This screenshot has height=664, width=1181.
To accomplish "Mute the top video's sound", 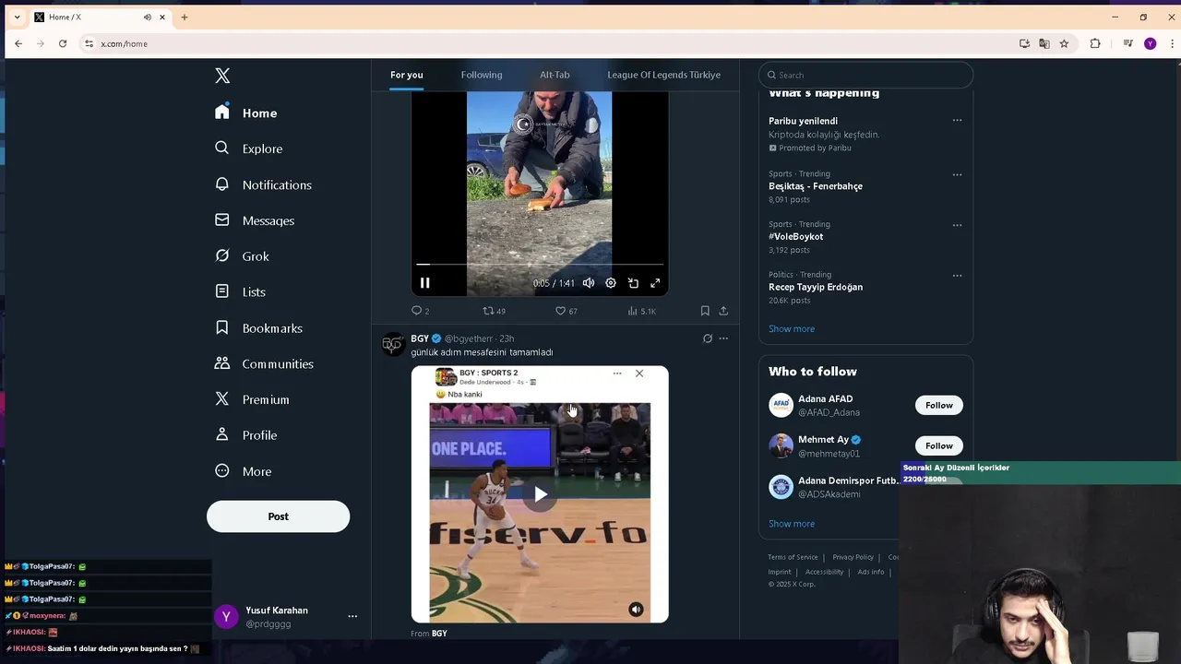I will pos(589,283).
